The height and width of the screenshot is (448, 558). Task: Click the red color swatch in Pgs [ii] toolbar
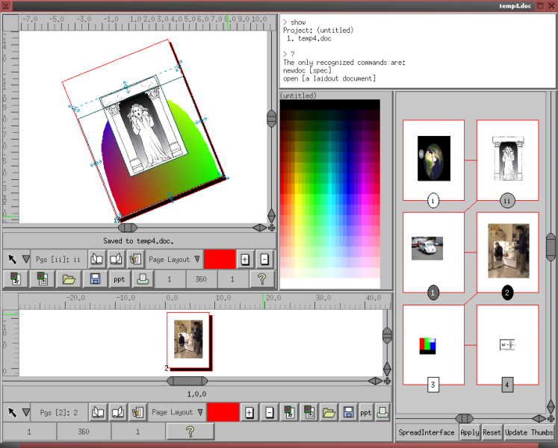point(220,259)
